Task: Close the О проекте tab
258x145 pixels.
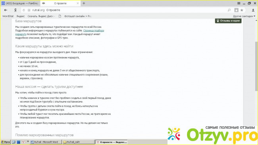Action: pyautogui.click(x=78, y=3)
